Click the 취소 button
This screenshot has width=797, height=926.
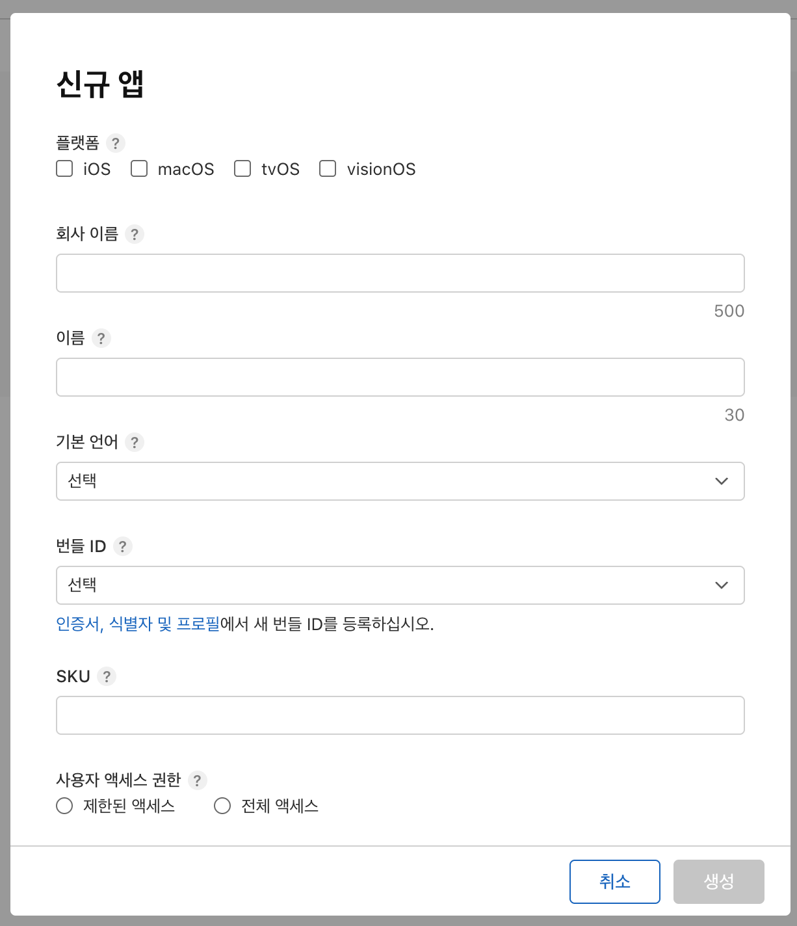tap(615, 882)
